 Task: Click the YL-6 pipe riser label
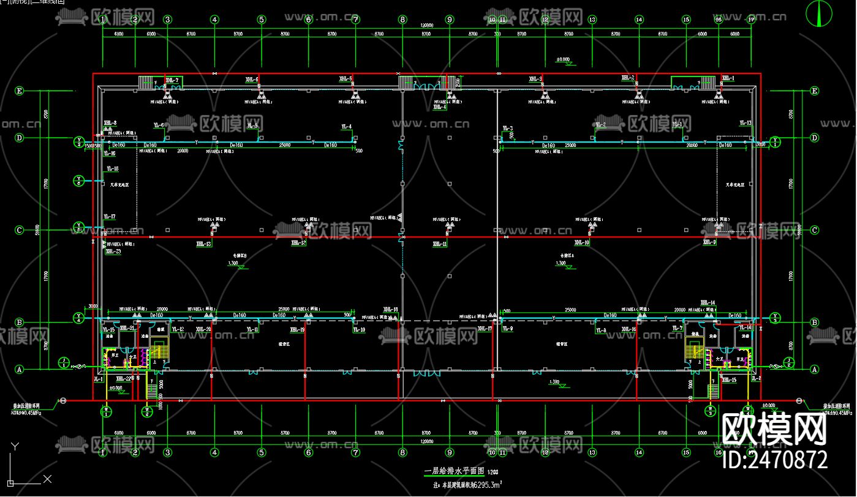coord(159,125)
